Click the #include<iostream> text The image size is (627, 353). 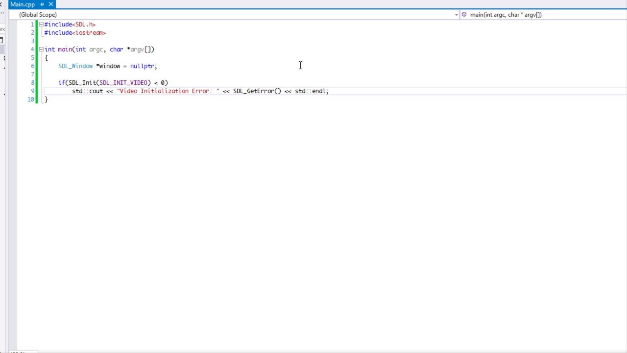point(75,33)
